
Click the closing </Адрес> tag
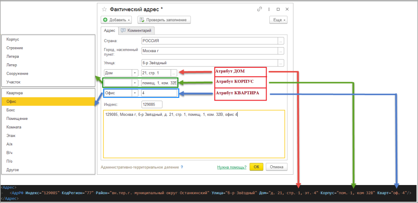point(9,199)
